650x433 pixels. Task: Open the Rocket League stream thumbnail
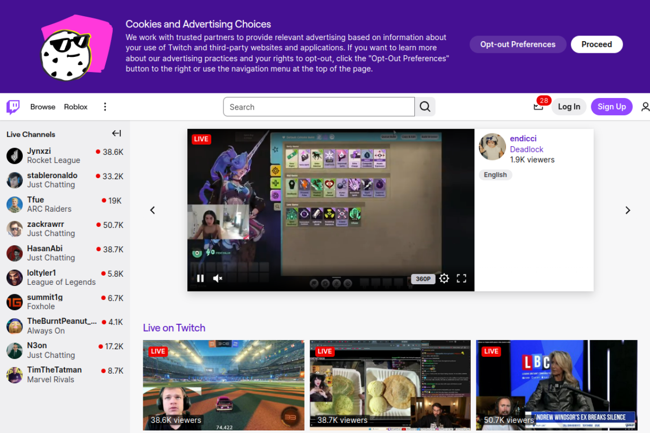[223, 385]
